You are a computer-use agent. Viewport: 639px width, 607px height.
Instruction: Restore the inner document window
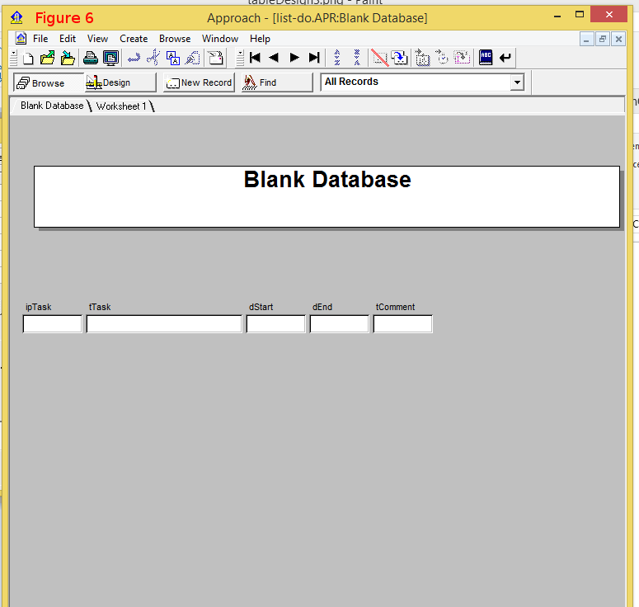pos(603,39)
